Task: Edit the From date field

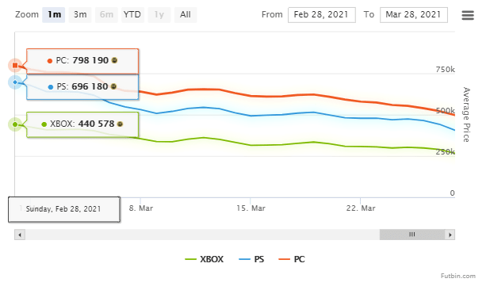Action: [x=322, y=15]
